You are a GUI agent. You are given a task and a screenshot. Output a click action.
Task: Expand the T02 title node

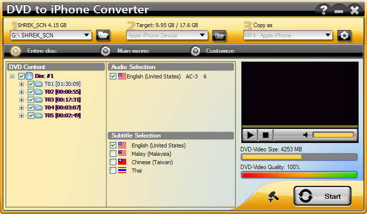(x=21, y=92)
